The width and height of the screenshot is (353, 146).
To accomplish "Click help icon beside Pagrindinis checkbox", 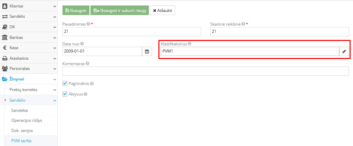I will pyautogui.click(x=91, y=84).
